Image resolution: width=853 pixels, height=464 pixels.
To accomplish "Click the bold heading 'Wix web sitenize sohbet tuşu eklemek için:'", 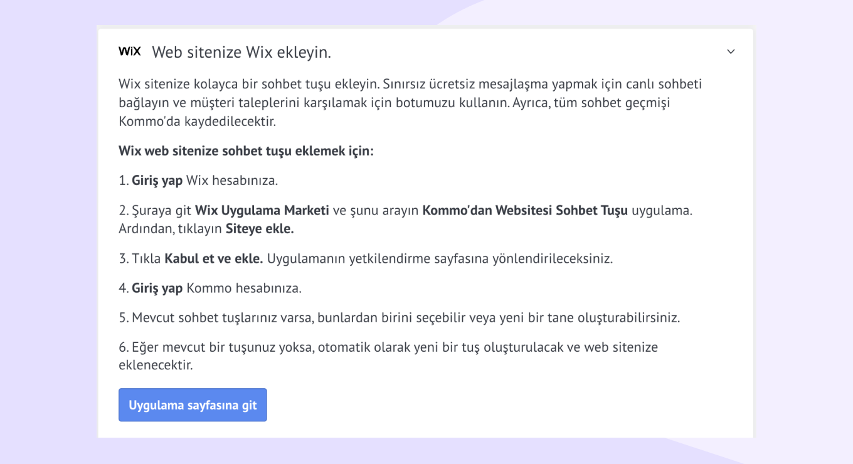I will (246, 151).
